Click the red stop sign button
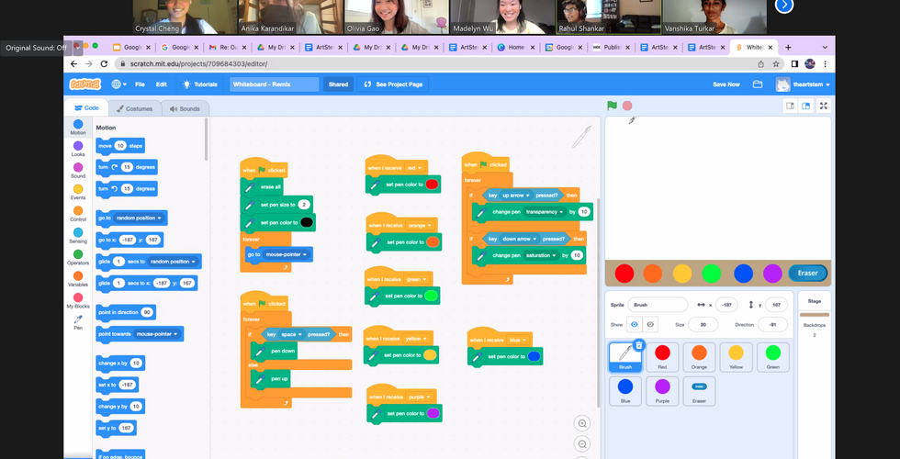This screenshot has width=900, height=459. (627, 106)
